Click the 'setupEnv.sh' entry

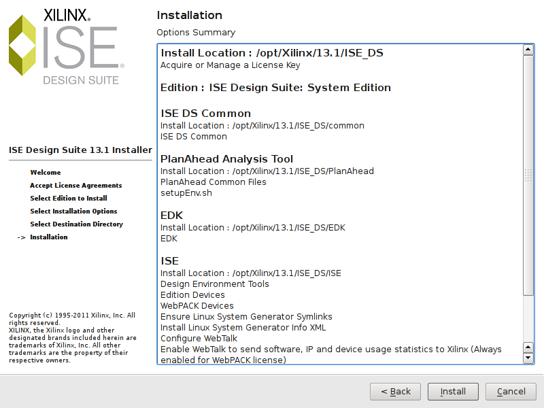pos(186,193)
